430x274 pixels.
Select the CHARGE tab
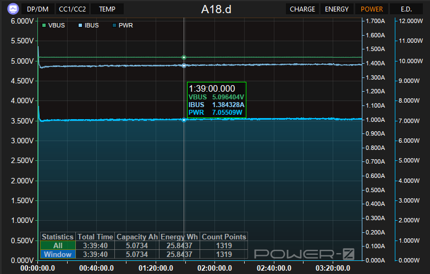pos(302,9)
